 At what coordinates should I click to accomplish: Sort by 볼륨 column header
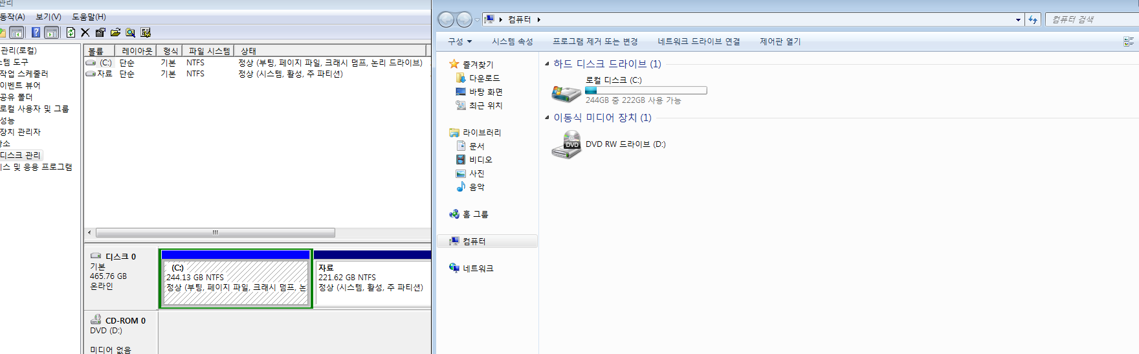[x=99, y=50]
